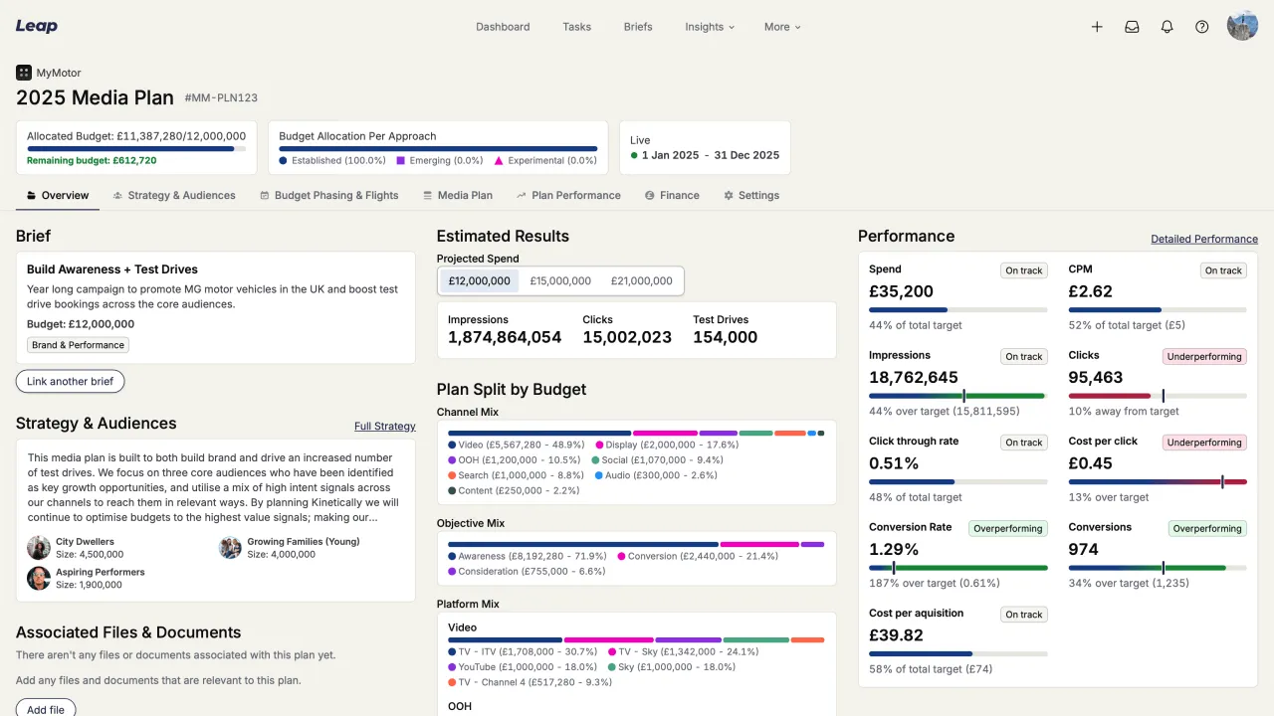
Task: Open the inbox tray icon
Action: click(x=1132, y=27)
